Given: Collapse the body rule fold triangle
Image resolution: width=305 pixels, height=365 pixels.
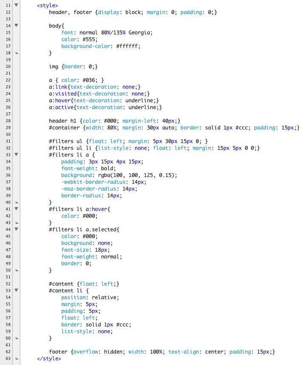Looking at the screenshot, I should point(17,25).
